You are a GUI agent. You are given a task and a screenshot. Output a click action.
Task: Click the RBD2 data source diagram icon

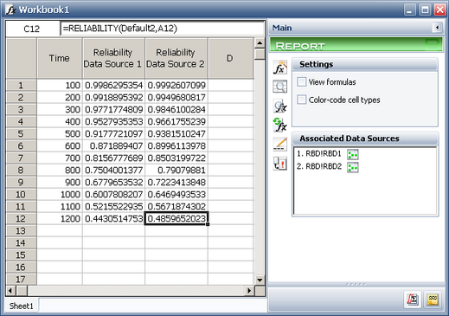(353, 167)
